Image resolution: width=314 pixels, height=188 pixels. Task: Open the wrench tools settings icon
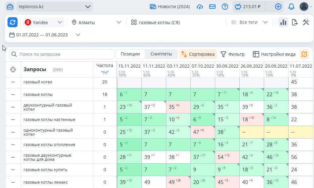click(306, 22)
